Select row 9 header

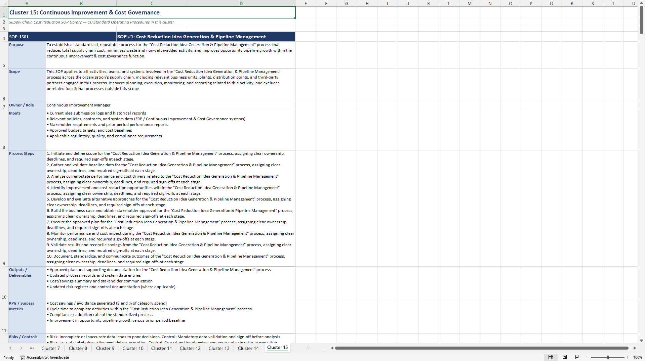(x=4, y=208)
